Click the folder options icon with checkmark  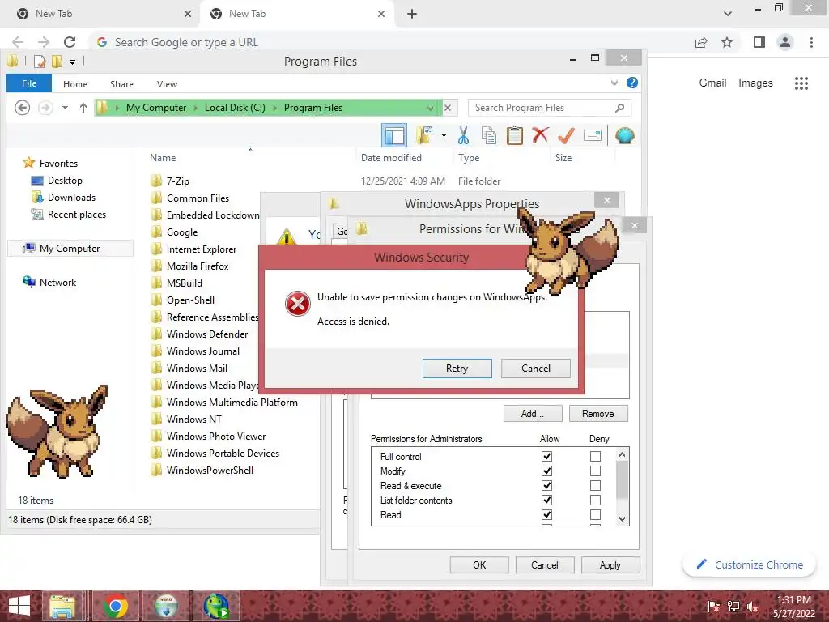tap(424, 135)
